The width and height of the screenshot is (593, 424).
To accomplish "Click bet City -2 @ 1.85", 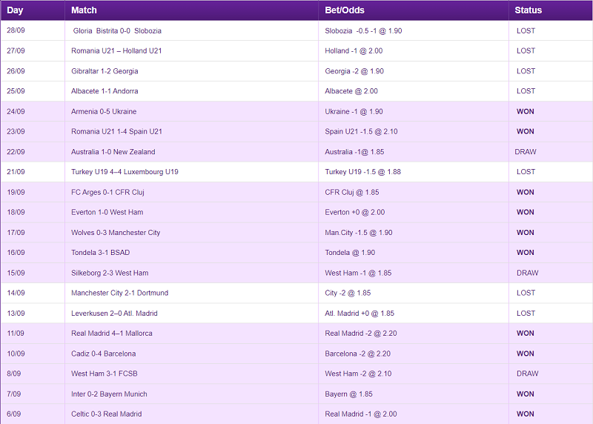I will tap(348, 293).
